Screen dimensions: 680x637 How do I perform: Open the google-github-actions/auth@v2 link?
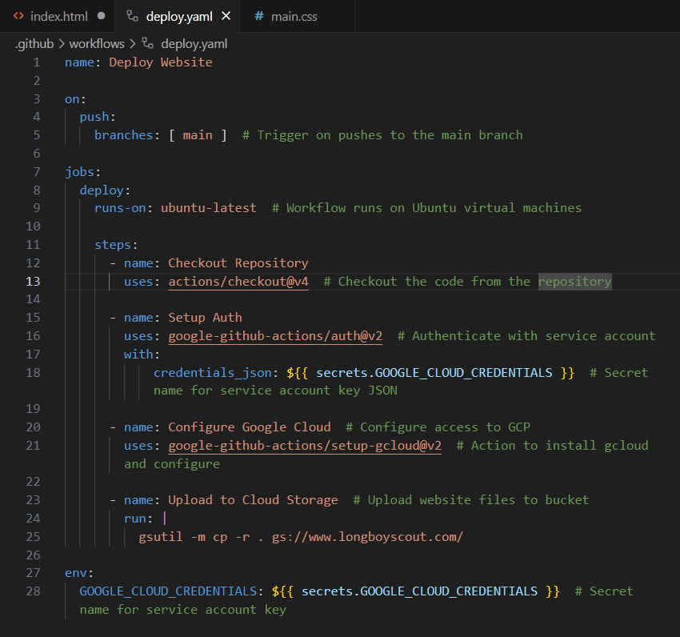point(274,336)
